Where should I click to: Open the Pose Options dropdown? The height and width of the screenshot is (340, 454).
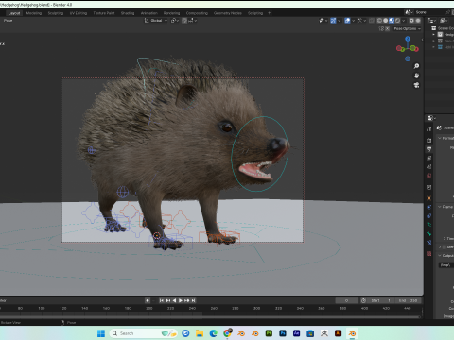[407, 28]
